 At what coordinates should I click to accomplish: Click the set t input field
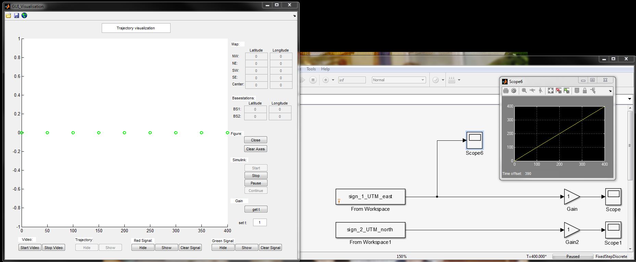point(260,223)
